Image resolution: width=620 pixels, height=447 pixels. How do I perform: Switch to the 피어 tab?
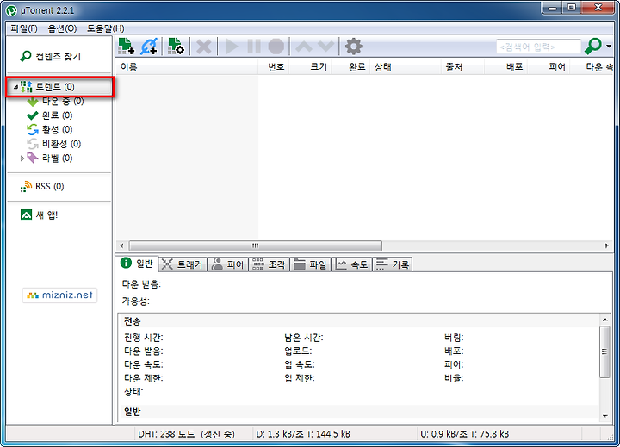[227, 264]
